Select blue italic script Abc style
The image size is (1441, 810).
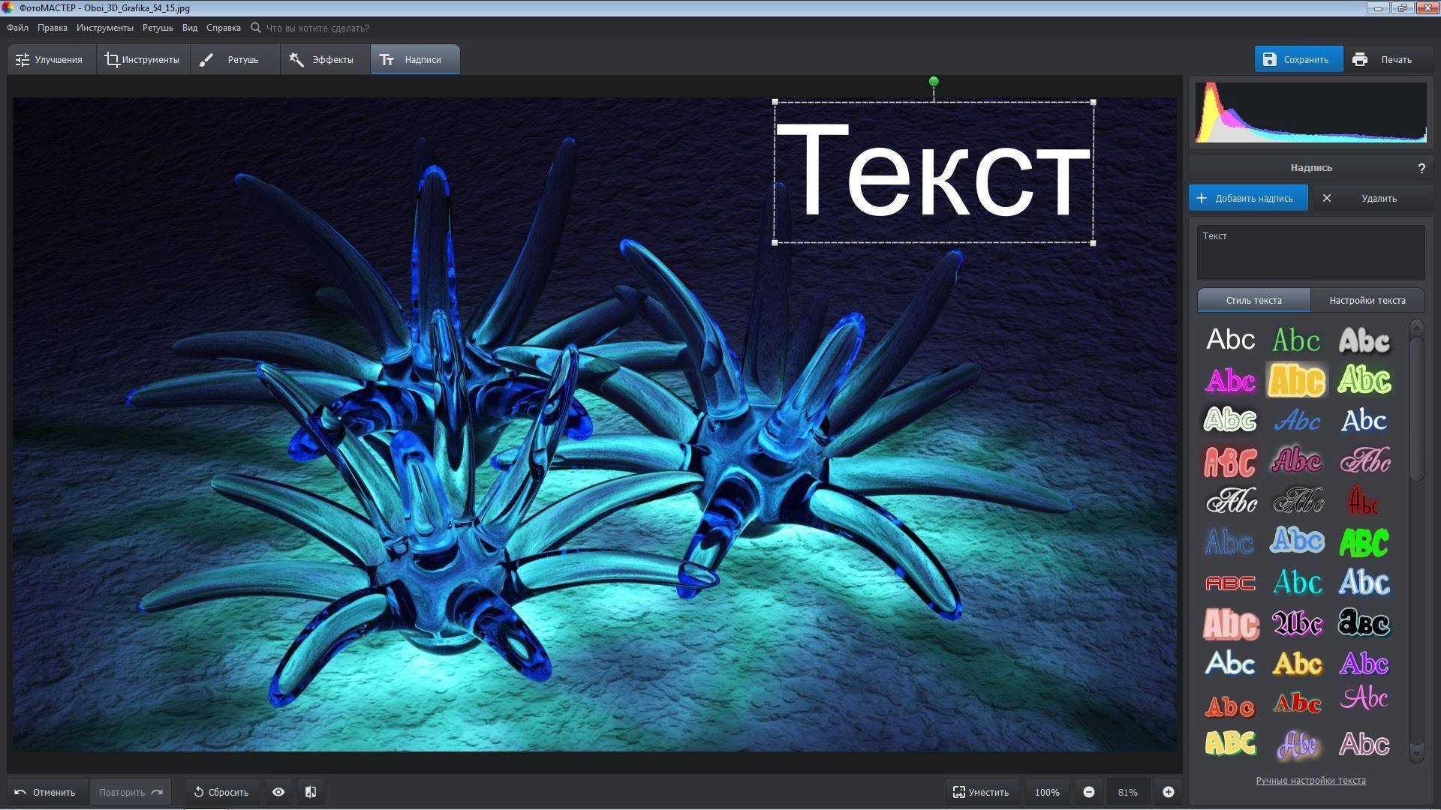click(x=1297, y=421)
